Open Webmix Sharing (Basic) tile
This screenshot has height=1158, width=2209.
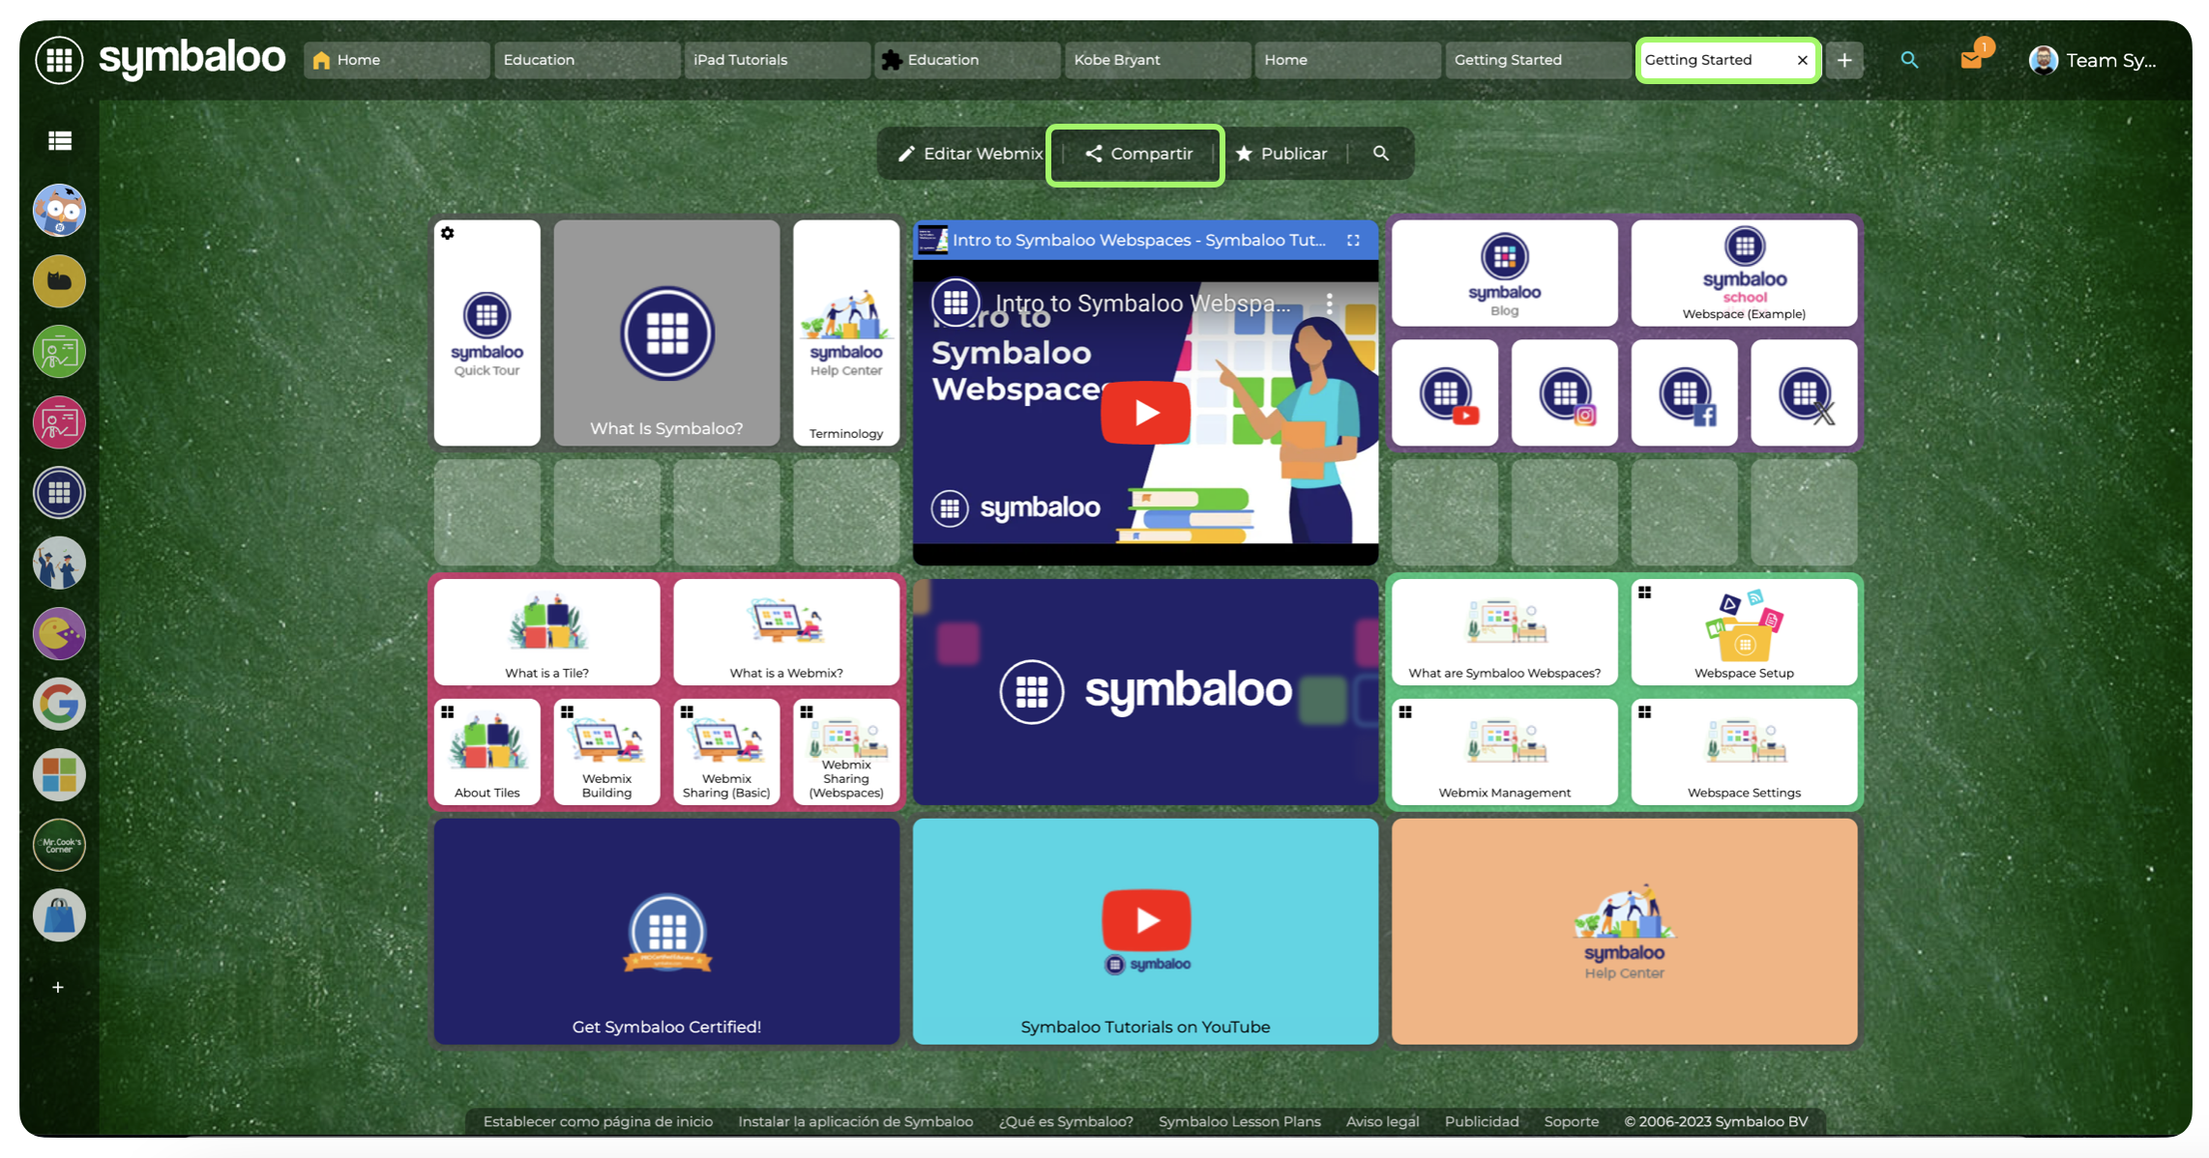pyautogui.click(x=726, y=752)
